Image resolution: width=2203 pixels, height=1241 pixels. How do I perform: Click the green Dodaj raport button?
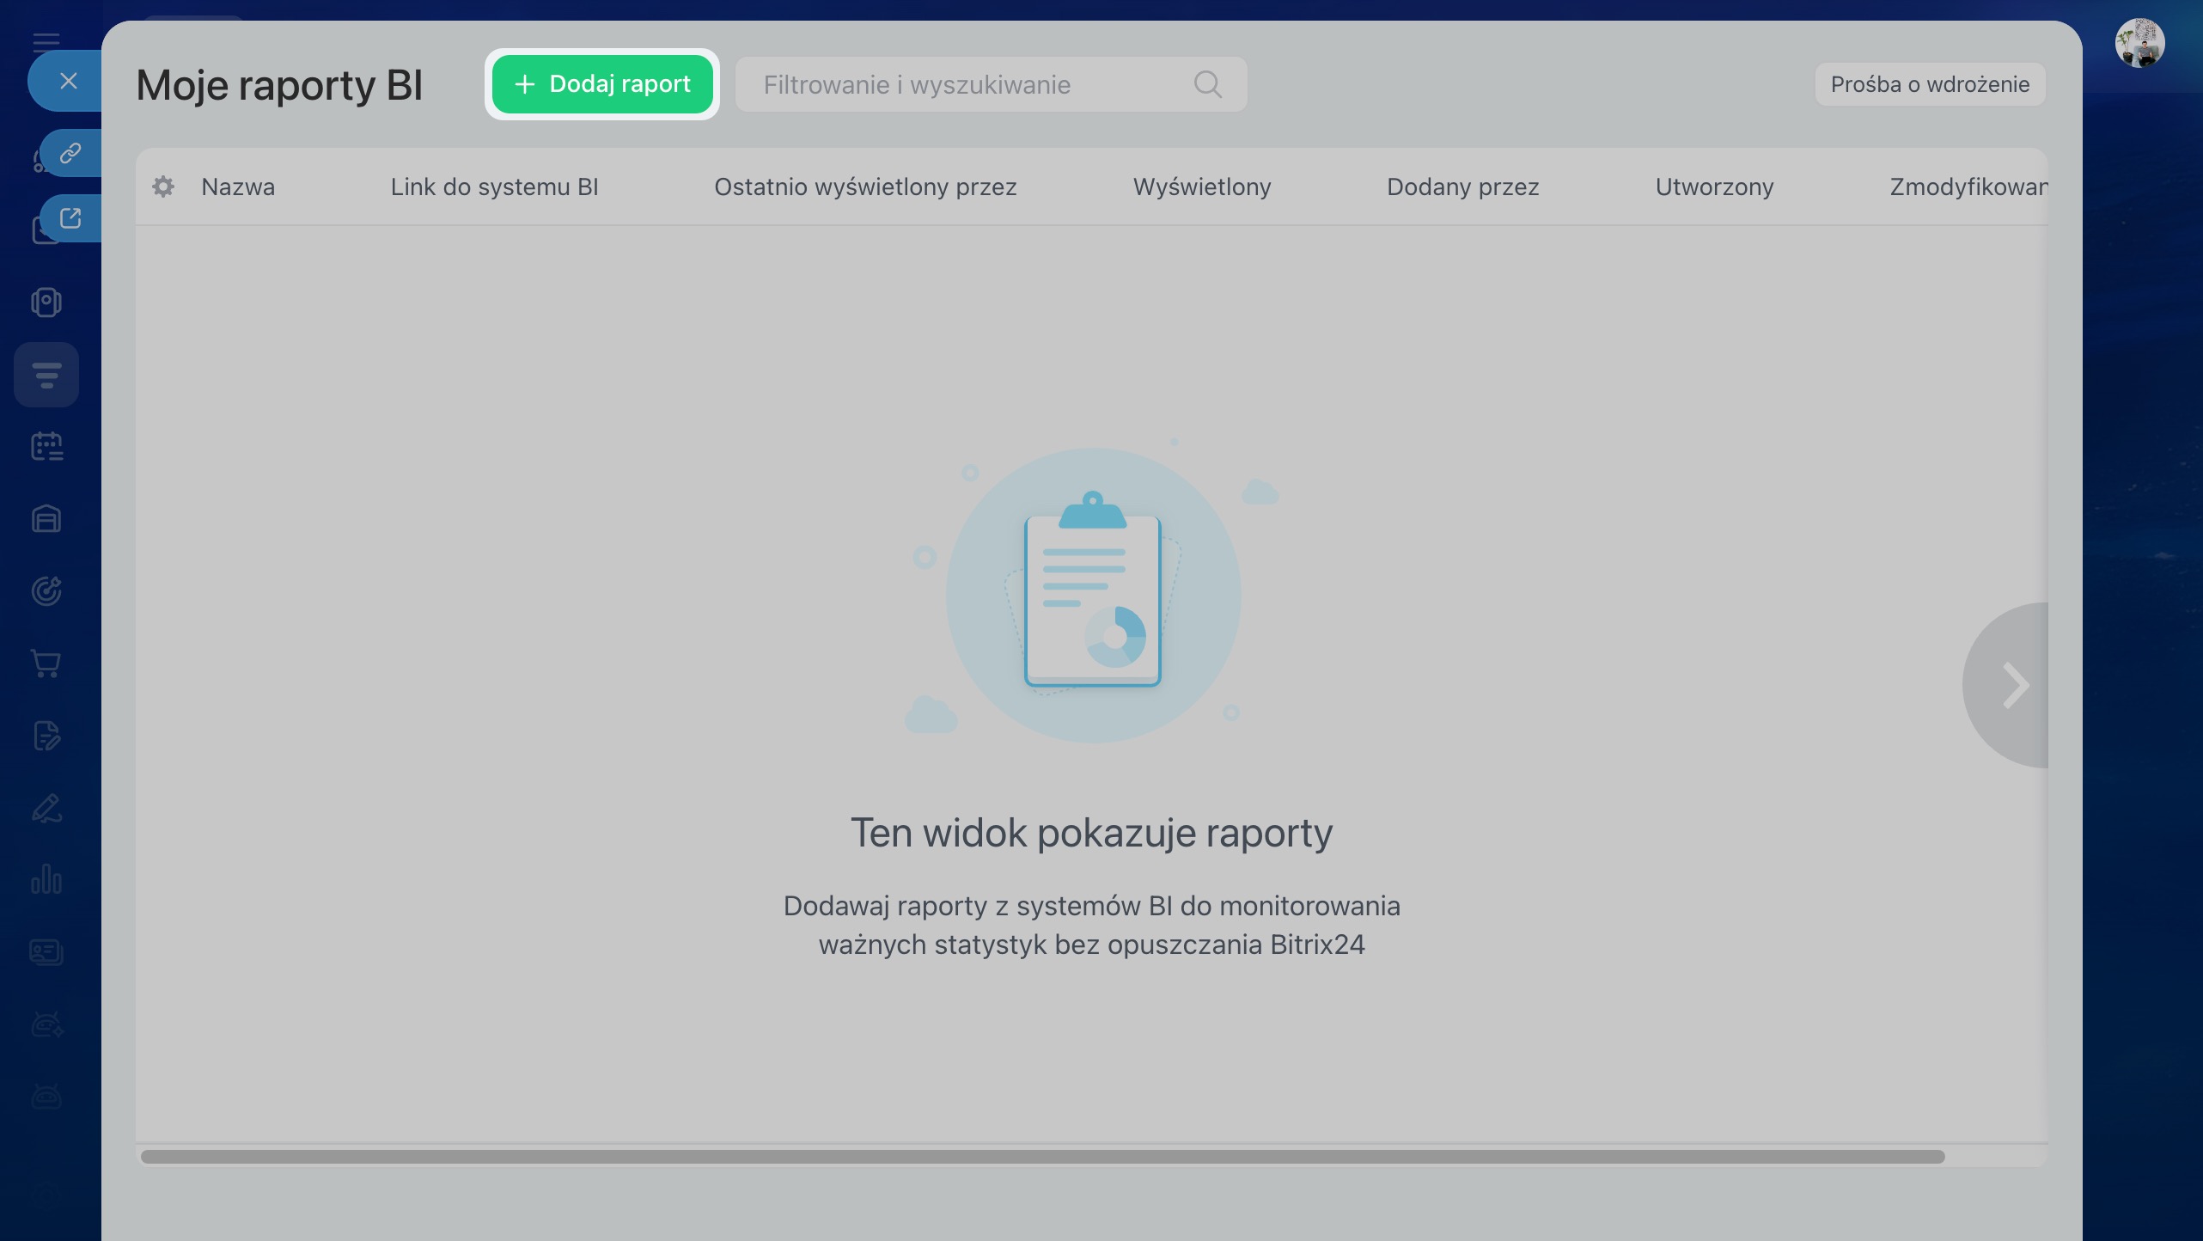[602, 84]
